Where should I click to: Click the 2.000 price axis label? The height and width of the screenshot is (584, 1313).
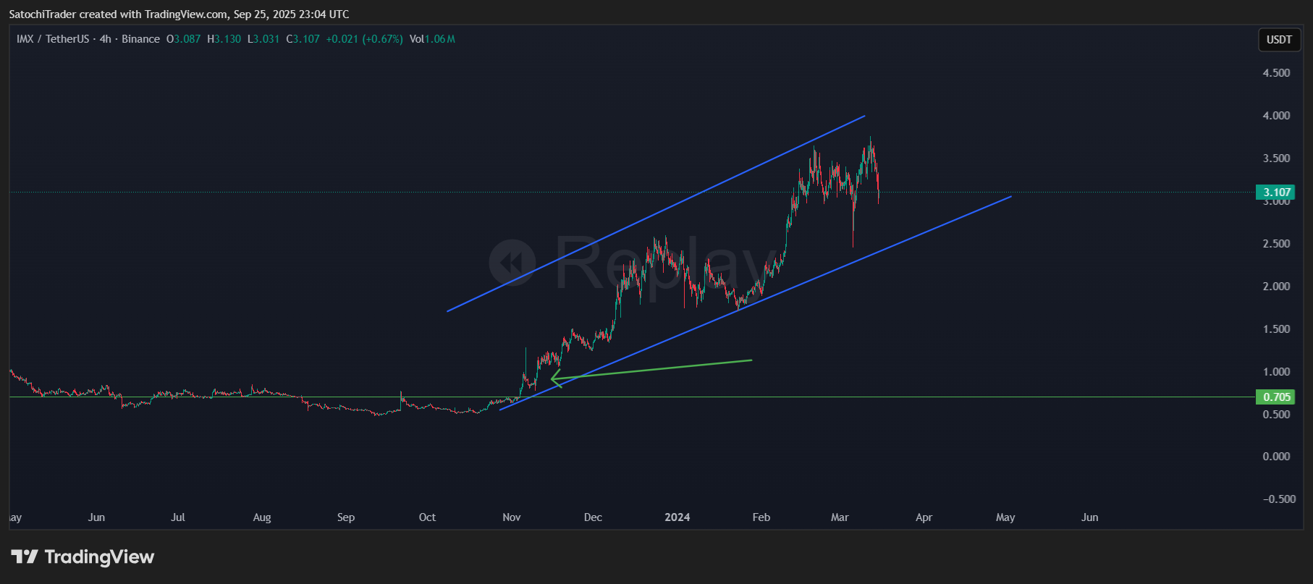click(x=1276, y=287)
